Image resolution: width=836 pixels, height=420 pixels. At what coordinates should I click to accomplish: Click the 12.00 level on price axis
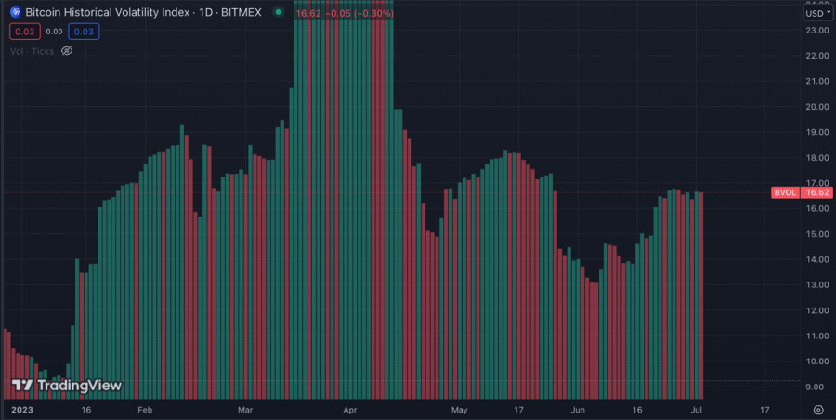816,310
